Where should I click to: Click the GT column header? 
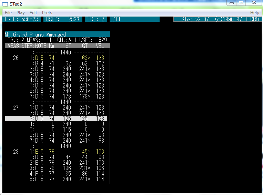click(x=84, y=45)
